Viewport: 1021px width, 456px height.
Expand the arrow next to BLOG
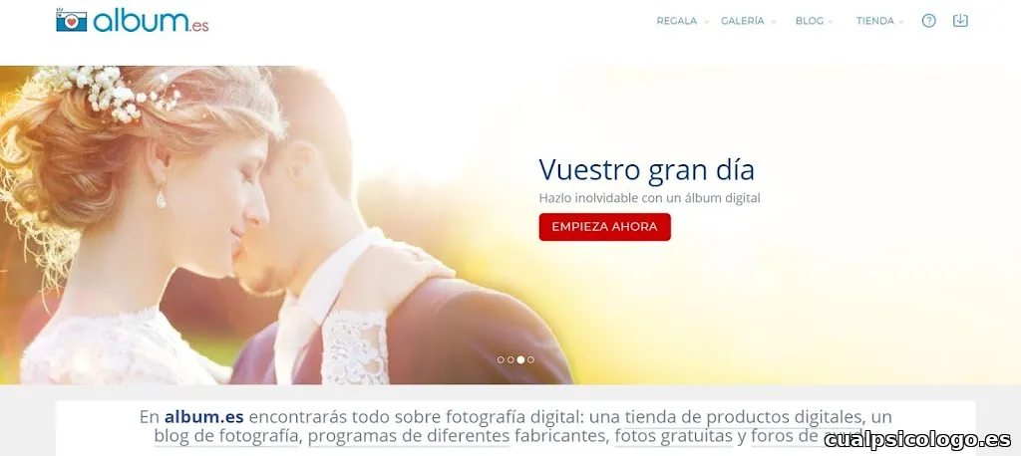(x=831, y=22)
